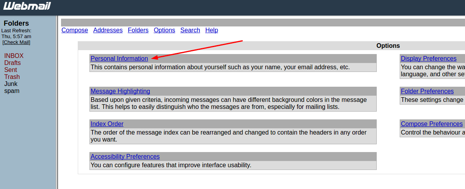Open Index Order settings
Screen dimensions: 465x189
107,124
